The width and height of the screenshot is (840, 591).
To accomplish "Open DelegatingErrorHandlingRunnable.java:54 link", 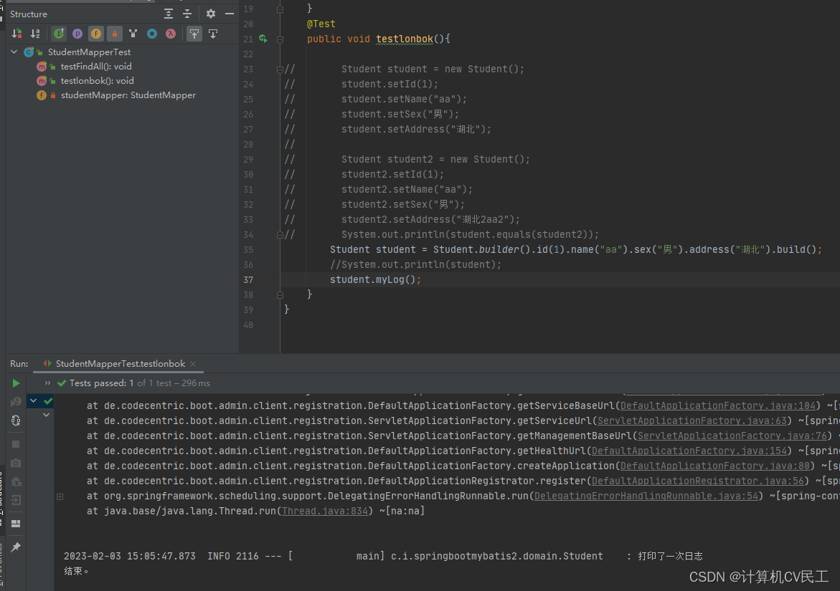I will pos(646,496).
